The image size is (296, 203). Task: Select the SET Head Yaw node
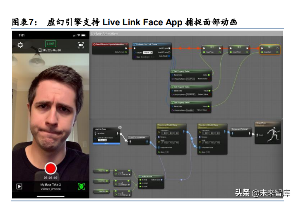pos(212,50)
